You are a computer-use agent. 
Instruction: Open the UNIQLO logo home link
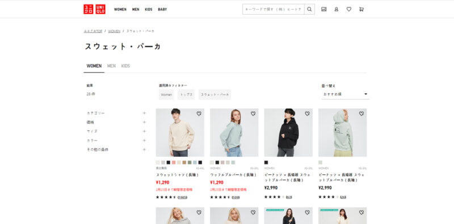(94, 9)
